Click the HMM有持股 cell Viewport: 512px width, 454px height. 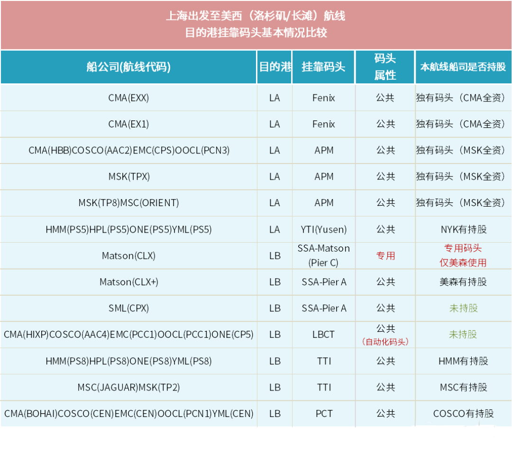tap(463, 361)
